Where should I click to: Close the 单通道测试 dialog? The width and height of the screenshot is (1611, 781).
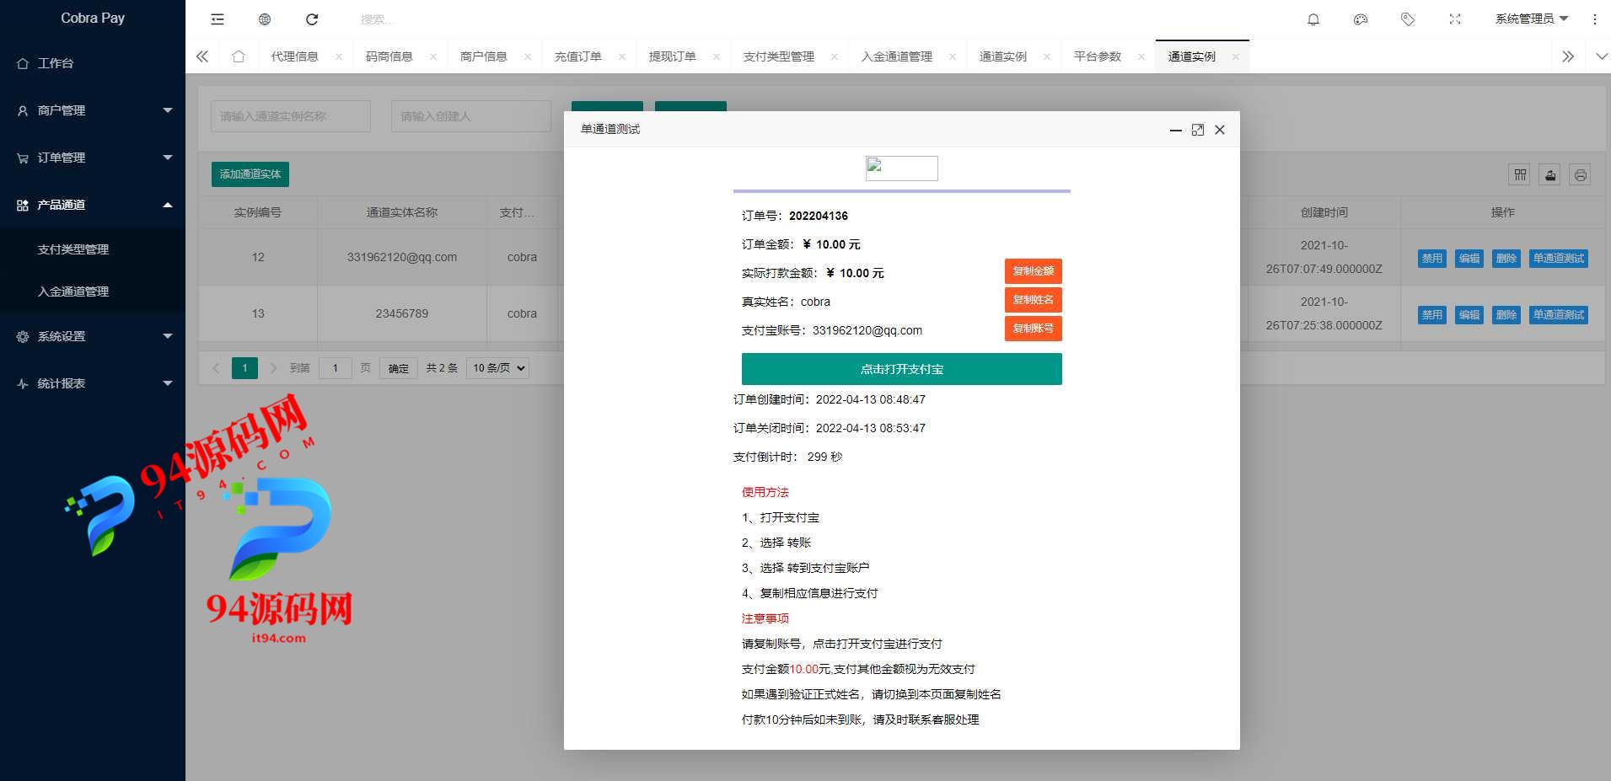pos(1220,130)
